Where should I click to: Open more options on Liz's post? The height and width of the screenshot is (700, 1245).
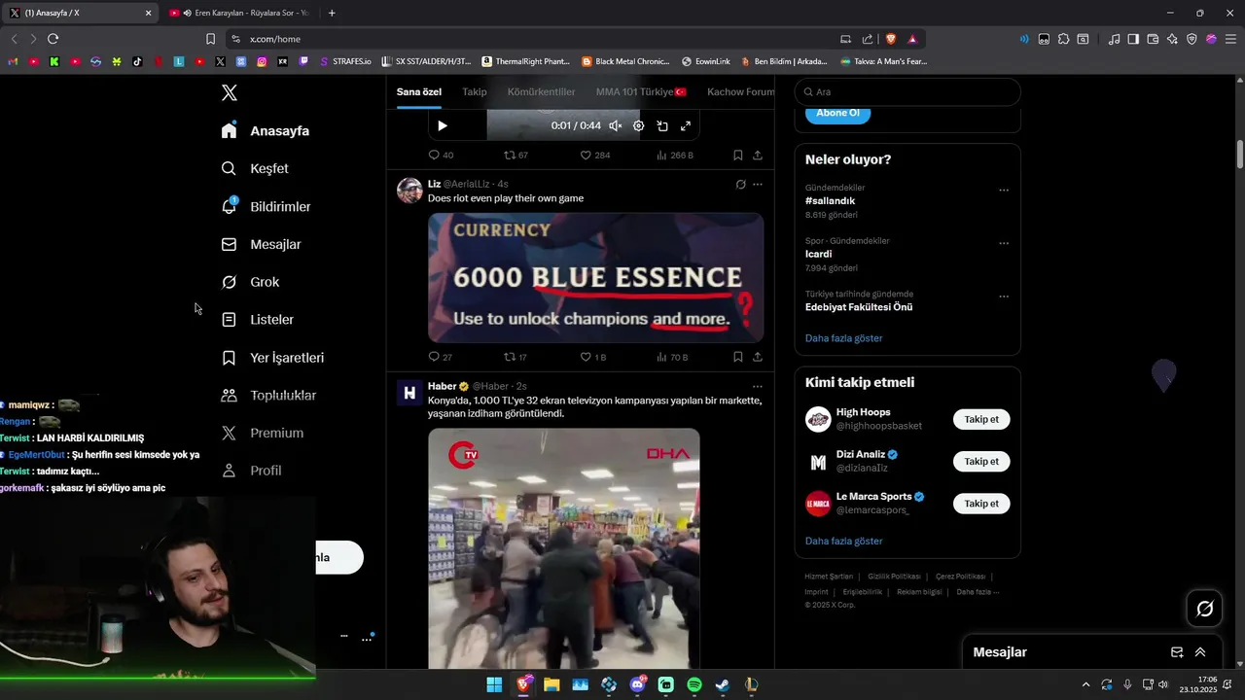tap(758, 184)
